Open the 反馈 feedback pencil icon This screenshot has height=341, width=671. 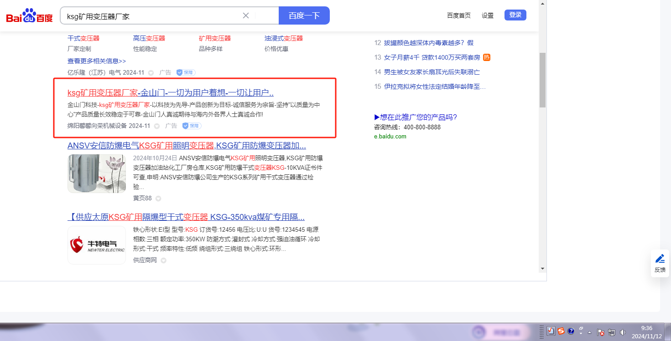coord(660,263)
